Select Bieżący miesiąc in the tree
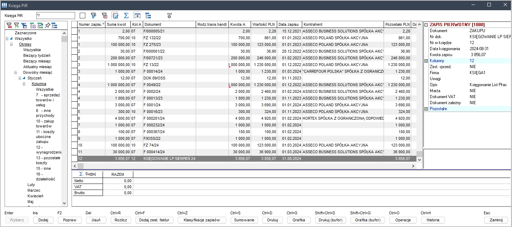This screenshot has height=227, width=512. click(37, 61)
